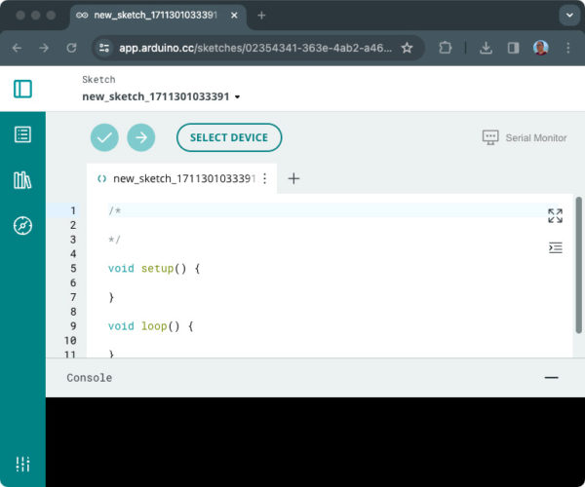The height and width of the screenshot is (487, 585).
Task: Open the preferences sliders icon in sidebar
Action: pos(22,464)
